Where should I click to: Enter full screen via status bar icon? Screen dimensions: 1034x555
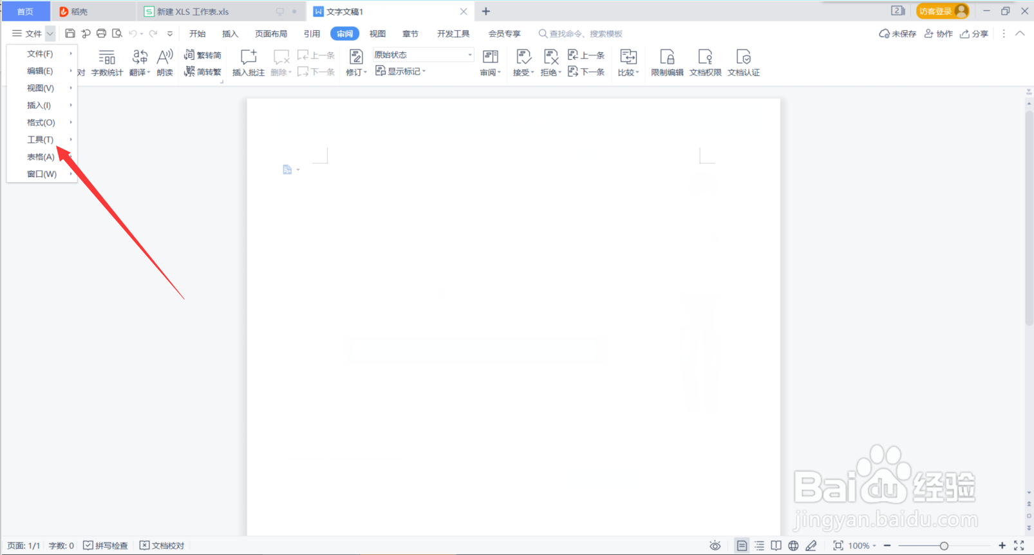[1019, 545]
